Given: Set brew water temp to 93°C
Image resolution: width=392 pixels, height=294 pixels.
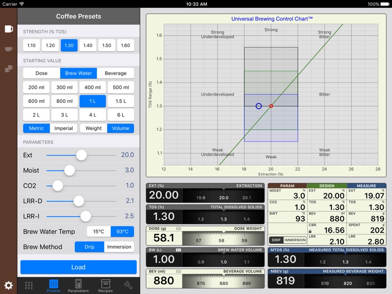Looking at the screenshot, I should 122,231.
